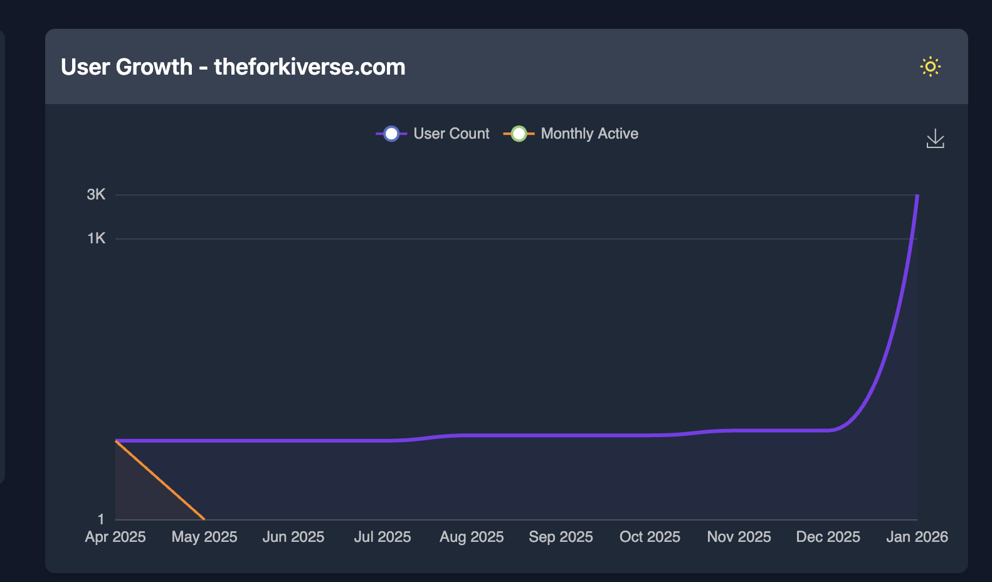Select the Apr 2025 axis label
The width and height of the screenshot is (992, 582).
(x=115, y=537)
